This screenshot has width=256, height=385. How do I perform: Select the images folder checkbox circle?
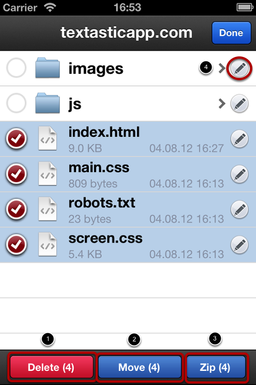(x=16, y=68)
